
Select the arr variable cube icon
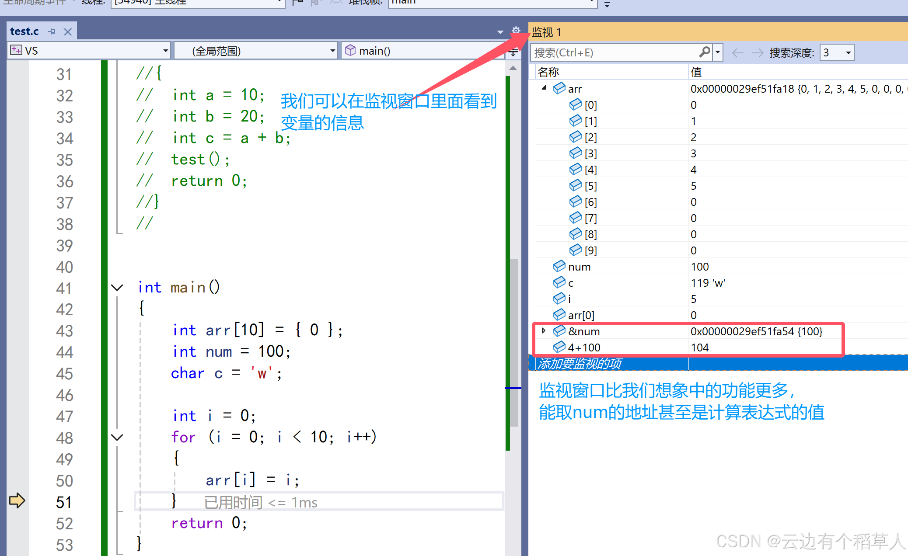click(x=559, y=88)
